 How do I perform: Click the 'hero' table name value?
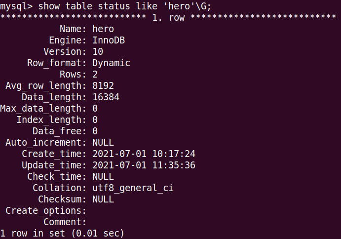click(103, 29)
